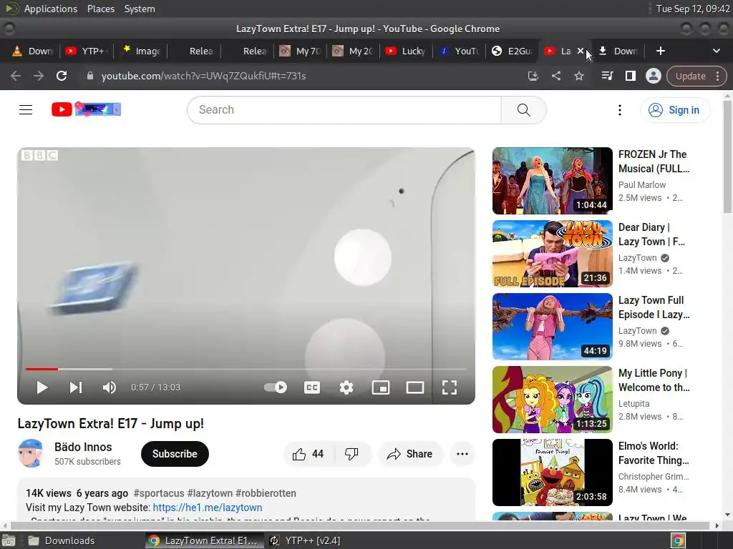733x549 pixels.
Task: Open Bädo Innos channel avatar
Action: tap(30, 453)
